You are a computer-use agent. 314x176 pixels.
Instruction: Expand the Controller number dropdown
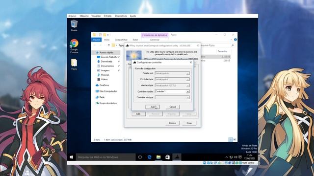point(188,91)
